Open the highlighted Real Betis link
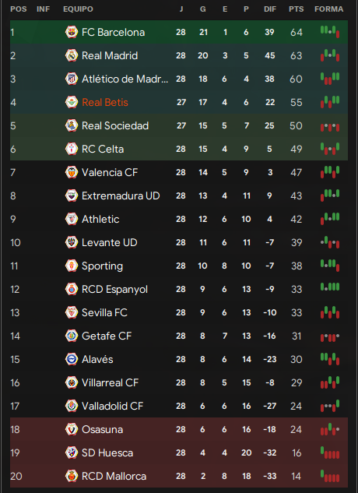 pos(104,103)
